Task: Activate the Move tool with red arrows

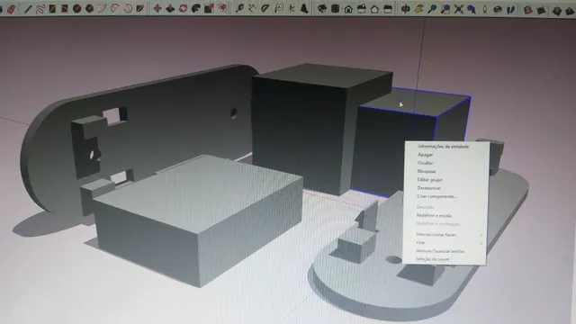Action: click(157, 8)
